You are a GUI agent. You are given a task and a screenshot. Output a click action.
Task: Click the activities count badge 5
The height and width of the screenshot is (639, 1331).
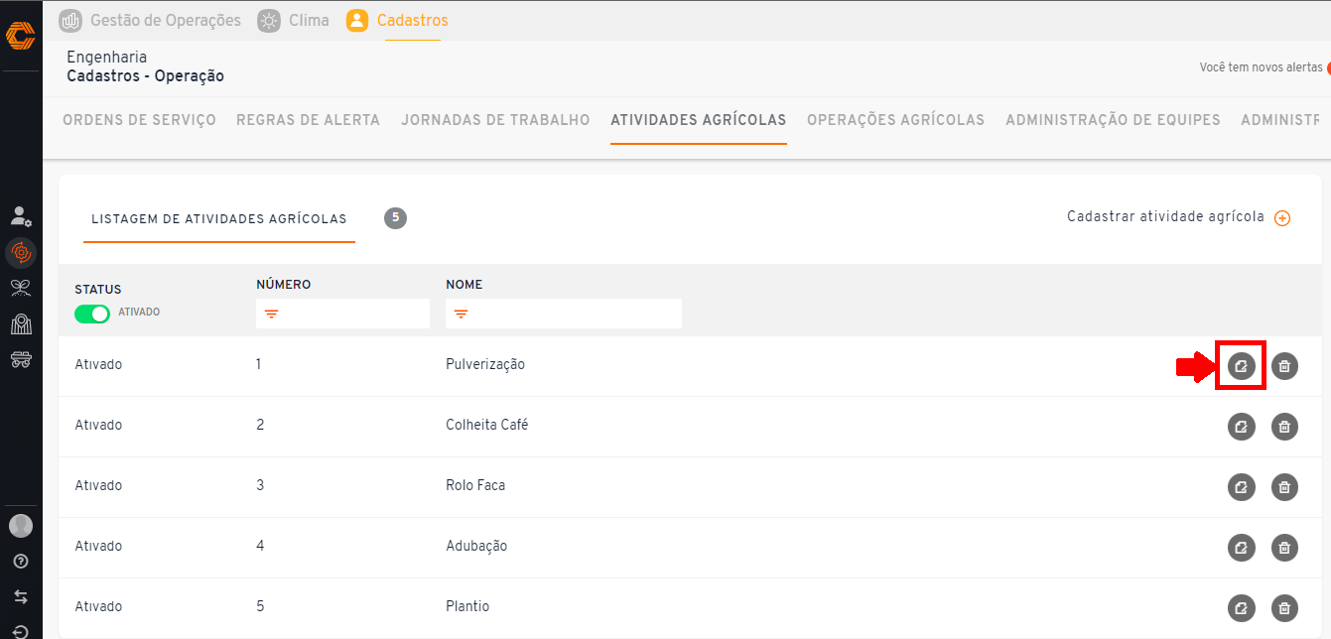pos(395,218)
